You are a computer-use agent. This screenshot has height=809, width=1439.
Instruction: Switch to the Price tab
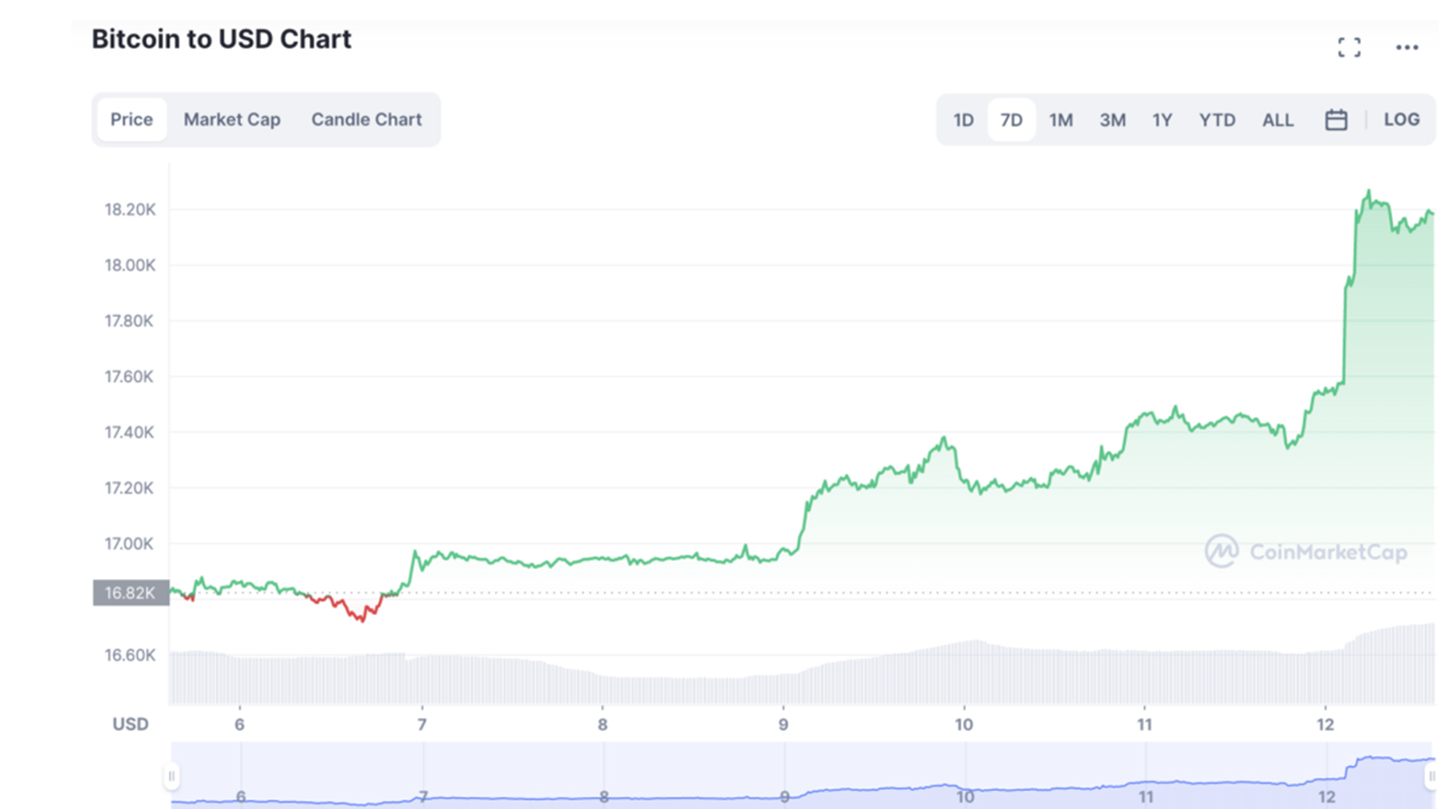coord(131,120)
